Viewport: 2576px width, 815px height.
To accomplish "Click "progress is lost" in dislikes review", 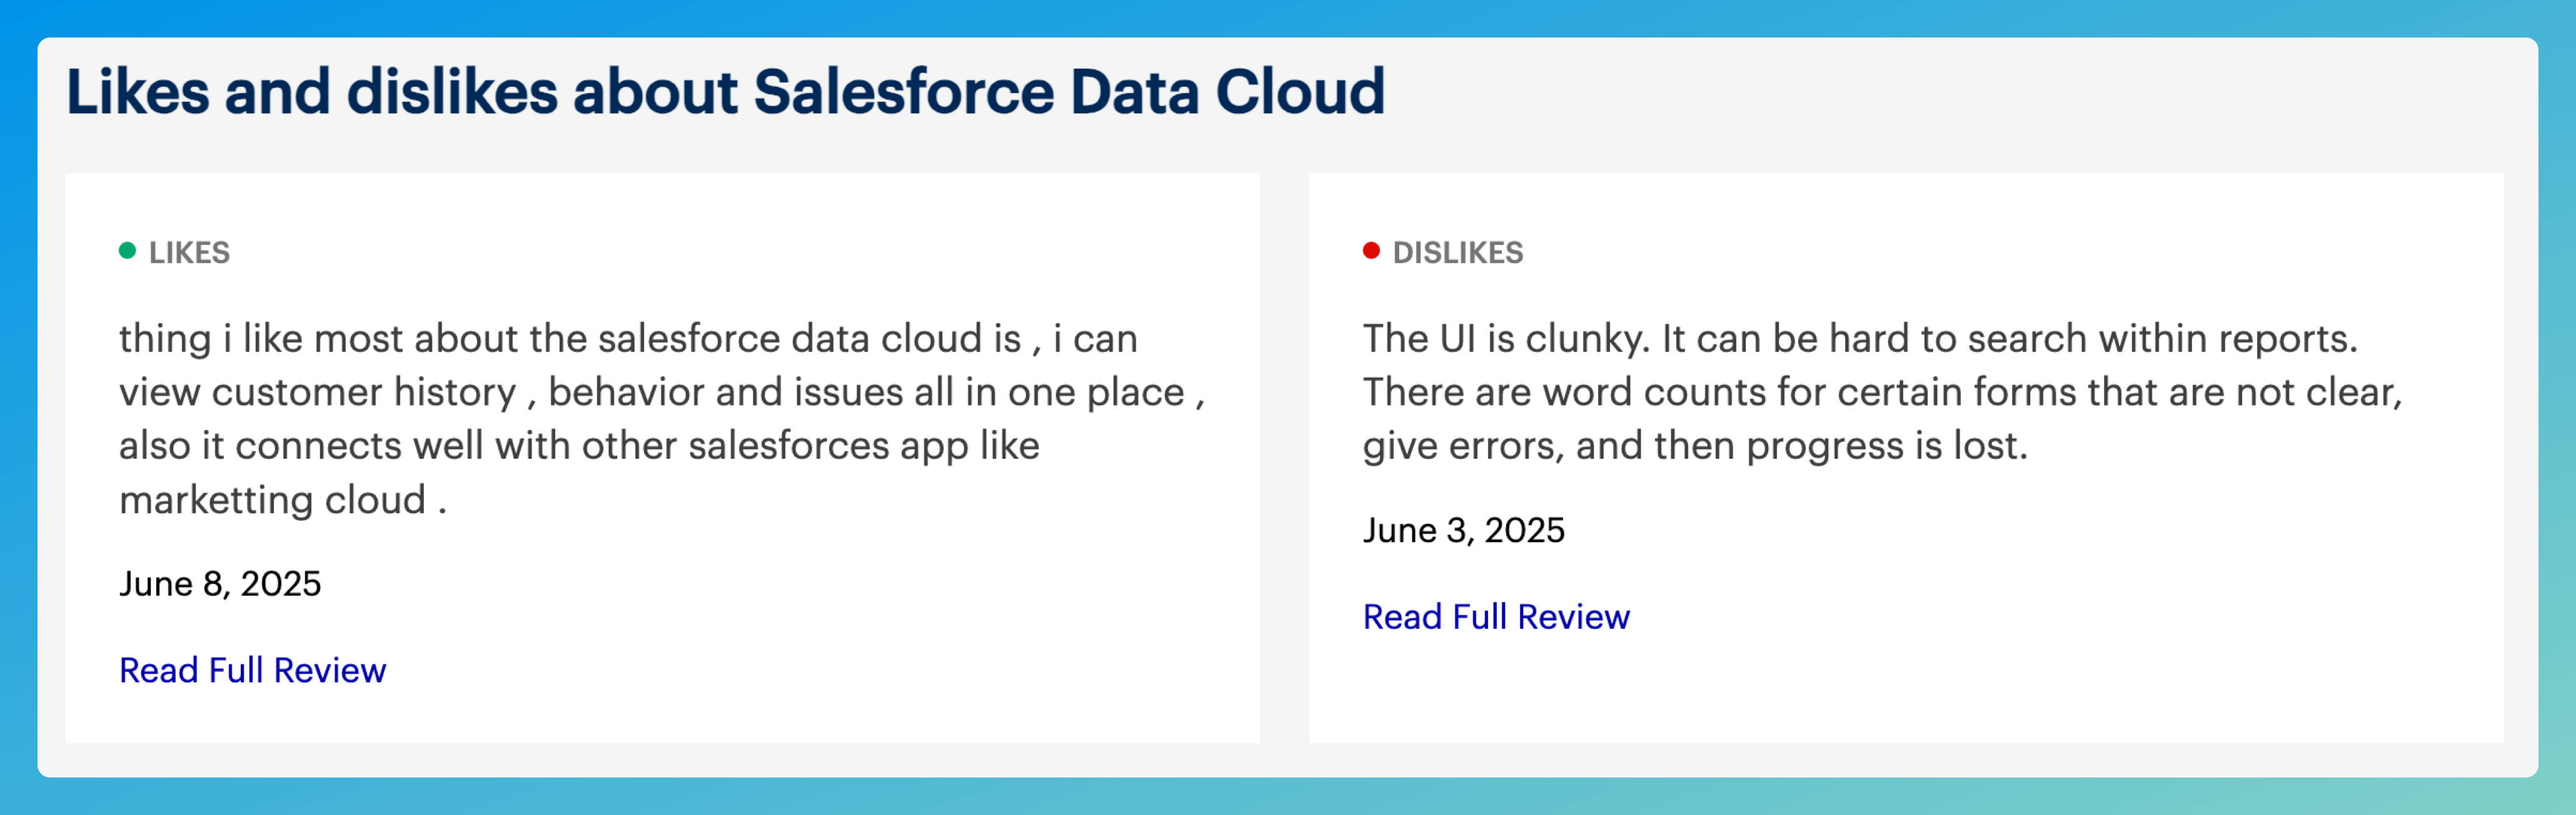I will [1886, 446].
